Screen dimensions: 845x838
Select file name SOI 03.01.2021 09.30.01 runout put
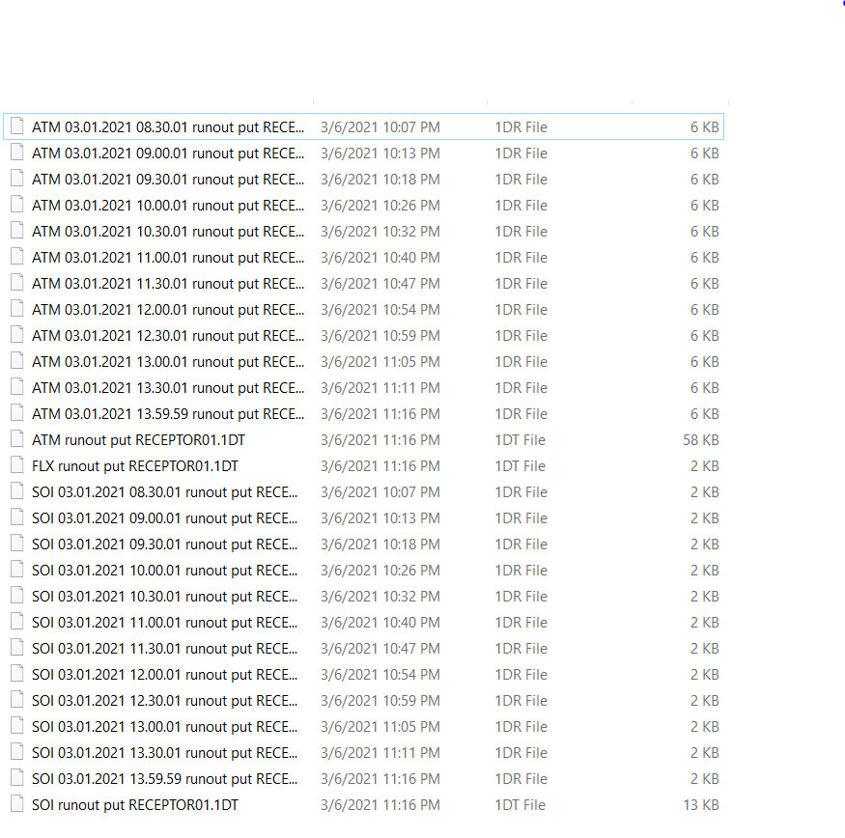(x=164, y=545)
